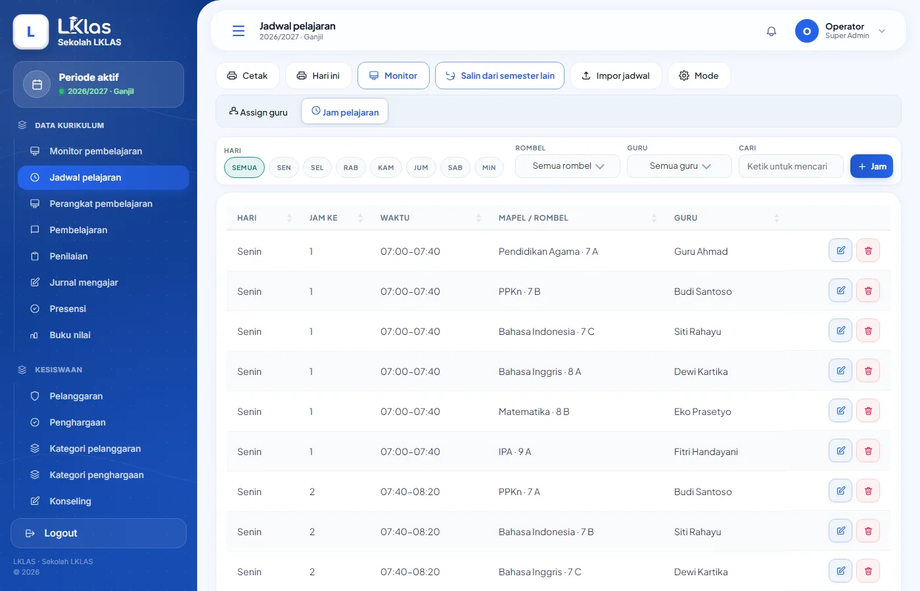Edit the Bahasa Indonesia 7 C row
Viewport: 920px width, 591px height.
[840, 330]
